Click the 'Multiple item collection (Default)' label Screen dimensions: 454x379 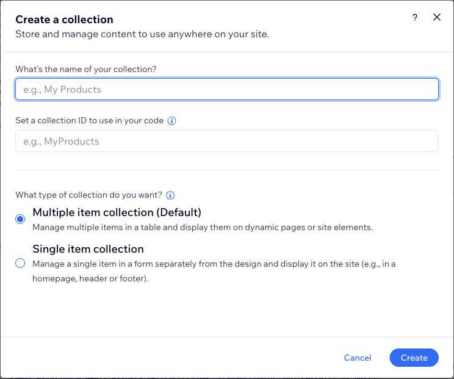(x=117, y=212)
